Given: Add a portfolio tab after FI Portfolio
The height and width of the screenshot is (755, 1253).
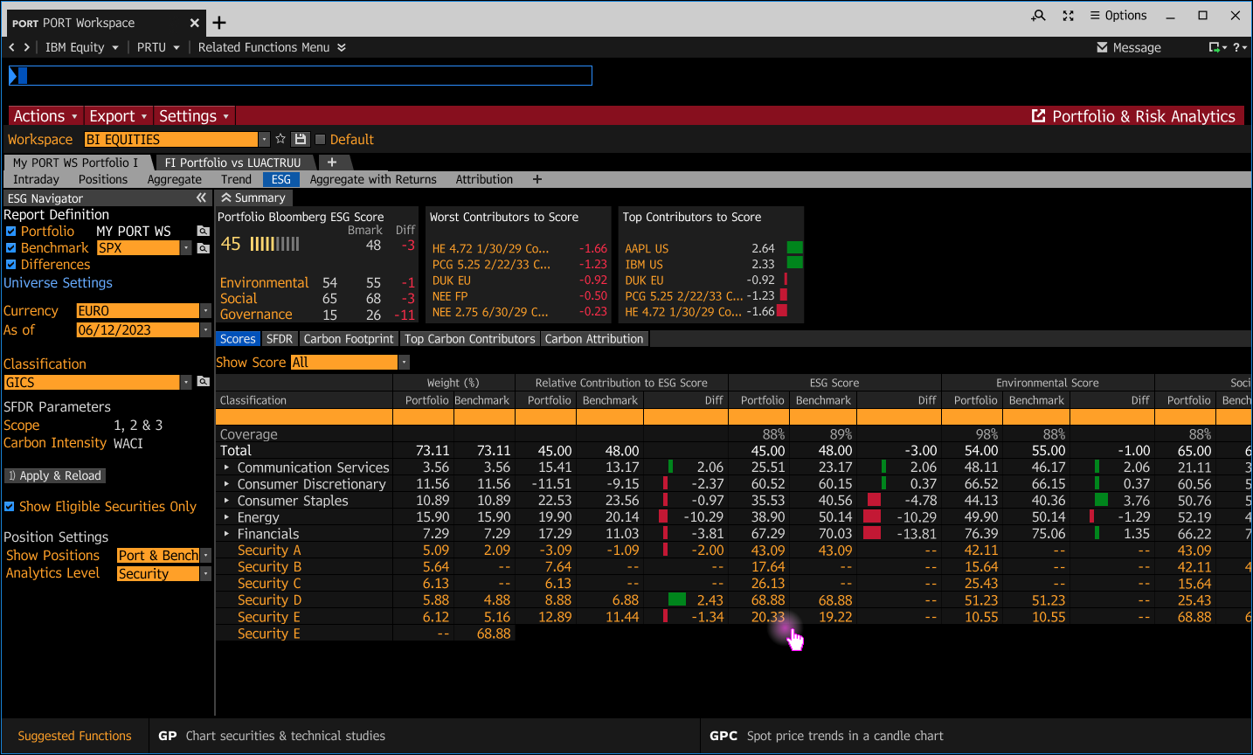Looking at the screenshot, I should coord(332,163).
